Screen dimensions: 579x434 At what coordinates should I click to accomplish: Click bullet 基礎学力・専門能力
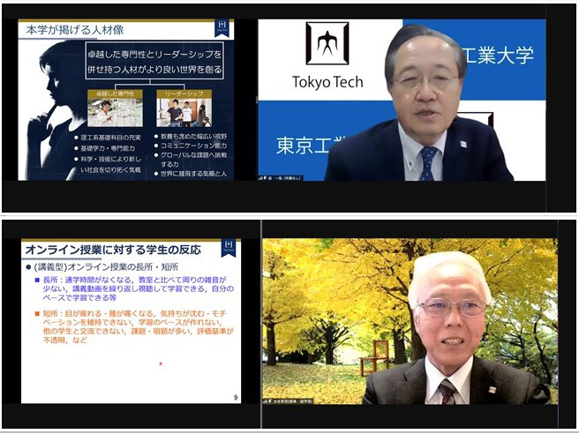[104, 148]
